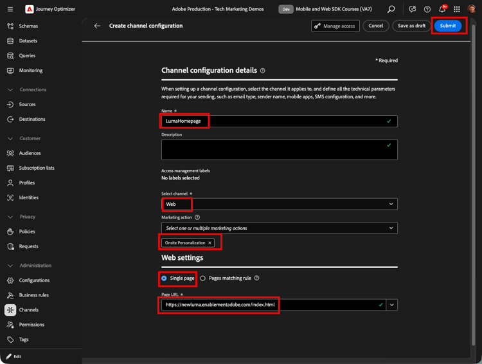This screenshot has height=364, width=482.
Task: Click the Page URL input field
Action: [x=274, y=305]
